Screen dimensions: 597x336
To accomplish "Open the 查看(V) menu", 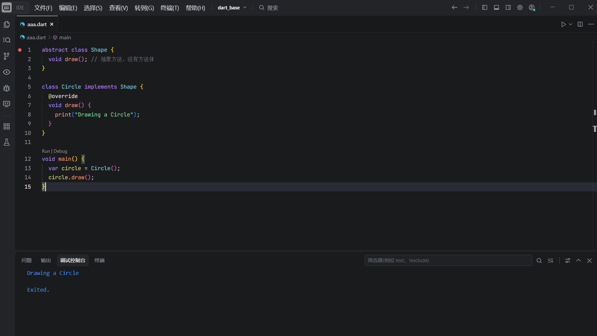I will [x=118, y=8].
